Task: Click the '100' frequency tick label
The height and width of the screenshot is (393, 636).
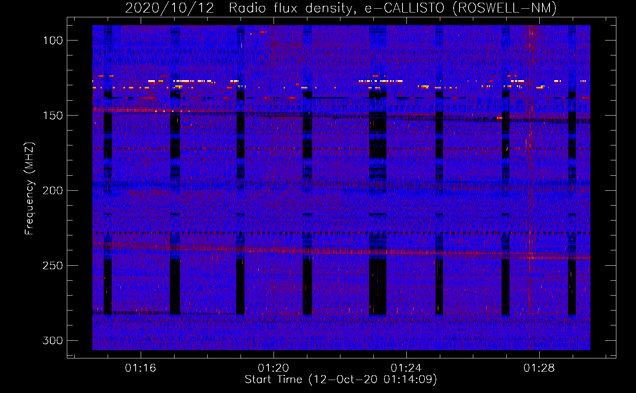Action: 53,40
